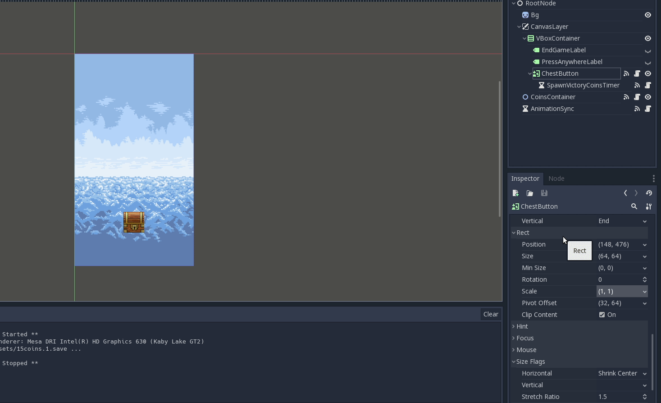Viewport: 661px width, 403px height.
Task: Uncheck the Clip Content On checkbox
Action: (602, 314)
